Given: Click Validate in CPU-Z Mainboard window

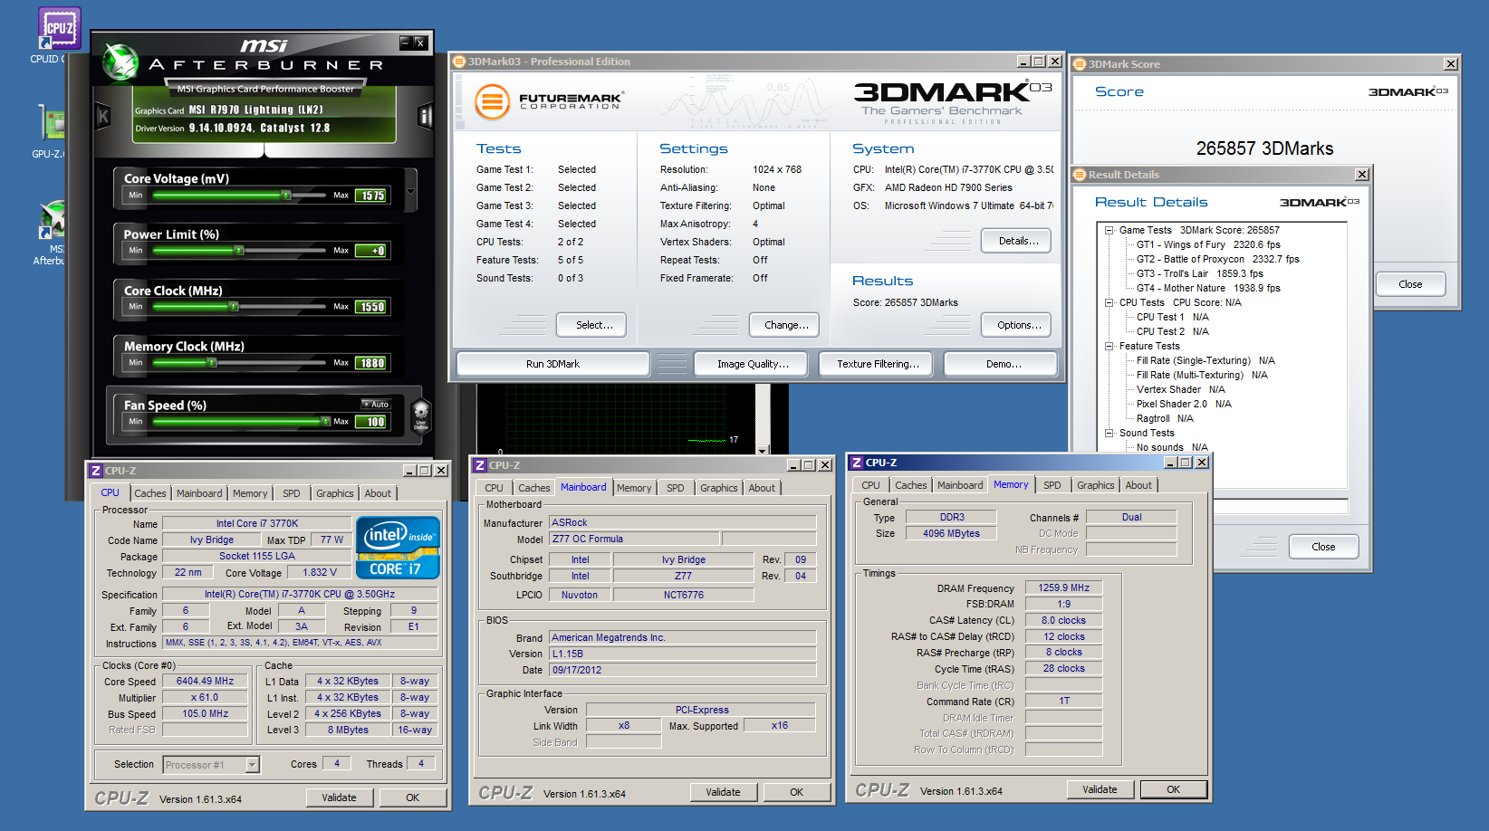Looking at the screenshot, I should [x=723, y=792].
